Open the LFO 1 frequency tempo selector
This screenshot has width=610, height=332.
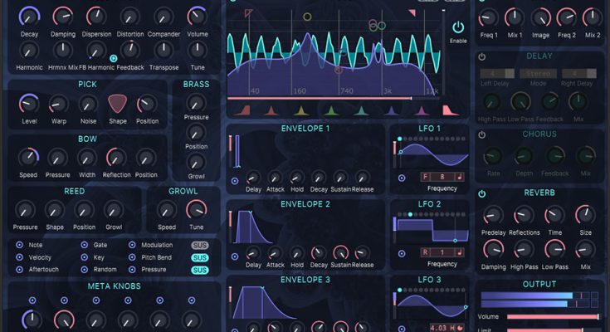coord(441,177)
